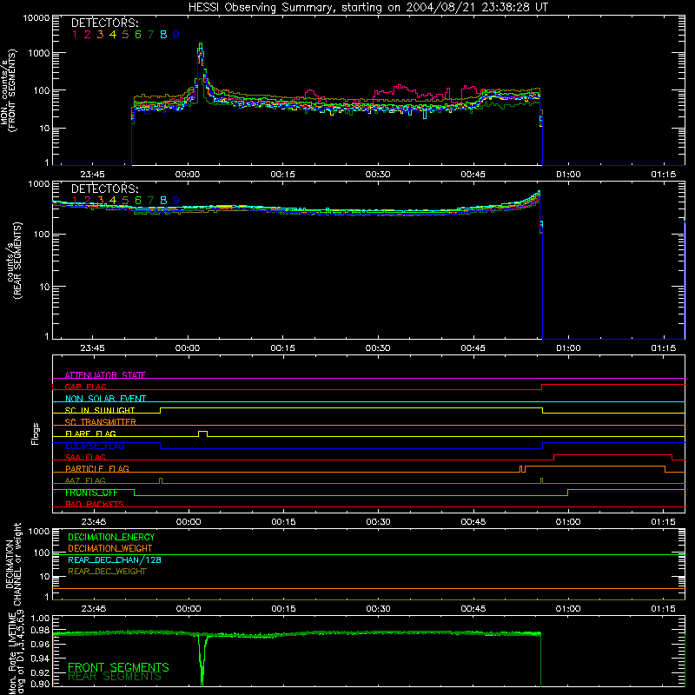Click the DECIMATION_WEIGHT legend entry
The image size is (695, 695).
coord(110,548)
